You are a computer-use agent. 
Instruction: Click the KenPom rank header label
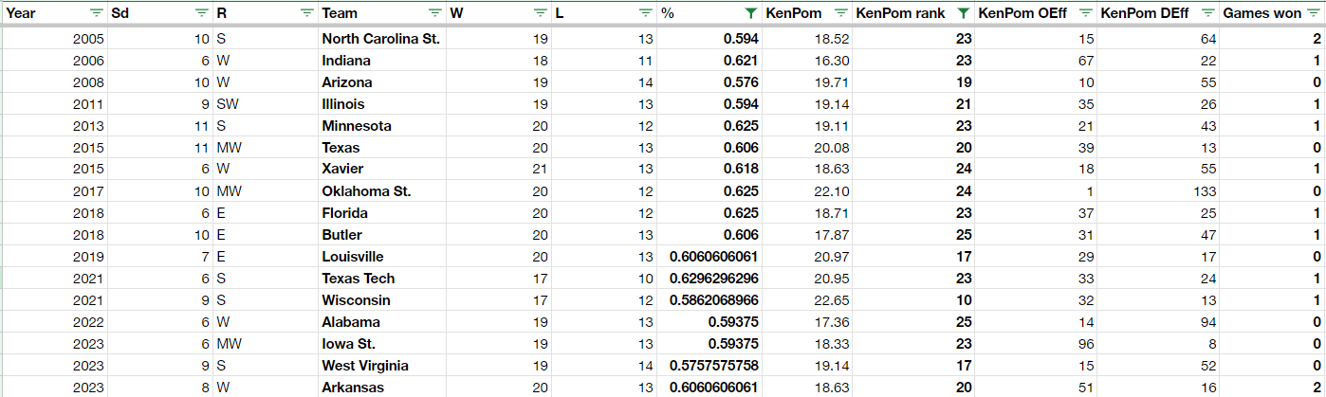900,13
